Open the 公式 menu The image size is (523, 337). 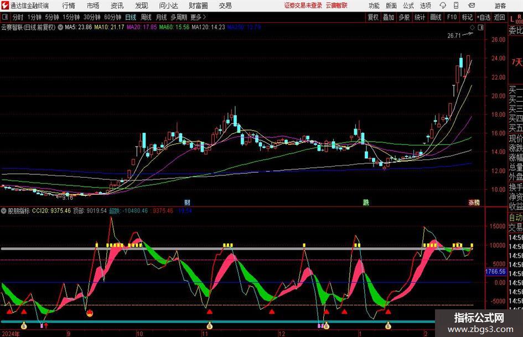408,6
